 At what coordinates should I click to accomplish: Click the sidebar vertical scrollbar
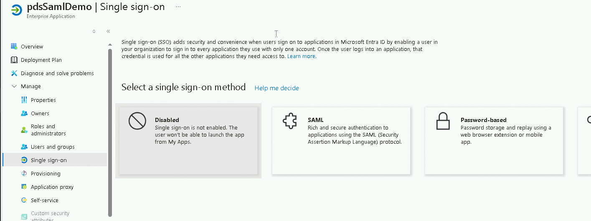pyautogui.click(x=110, y=125)
